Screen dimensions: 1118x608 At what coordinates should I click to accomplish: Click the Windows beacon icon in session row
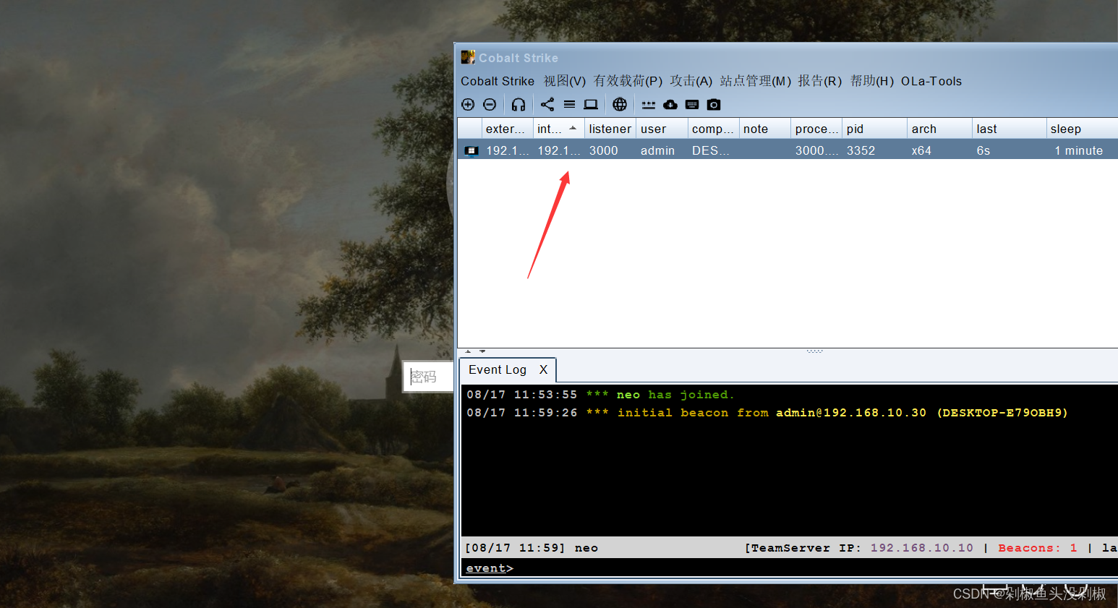[x=471, y=150]
